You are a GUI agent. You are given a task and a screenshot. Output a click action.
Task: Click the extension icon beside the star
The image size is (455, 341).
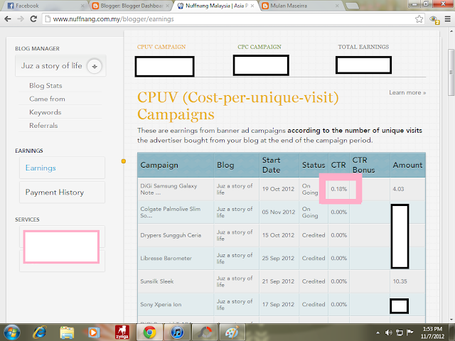click(x=434, y=20)
